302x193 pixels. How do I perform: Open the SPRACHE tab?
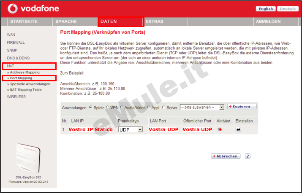coord(75,21)
